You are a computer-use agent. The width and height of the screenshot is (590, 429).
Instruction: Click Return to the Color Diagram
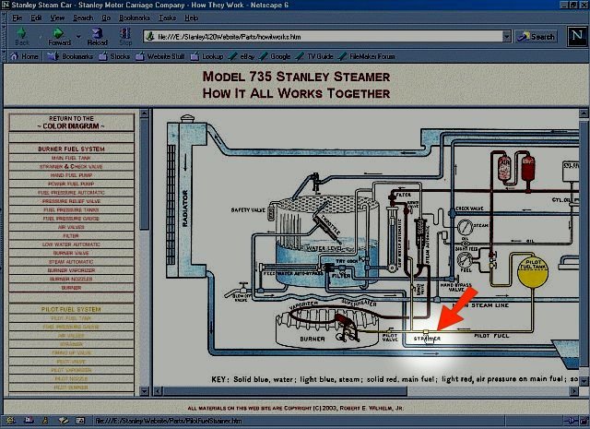point(71,123)
